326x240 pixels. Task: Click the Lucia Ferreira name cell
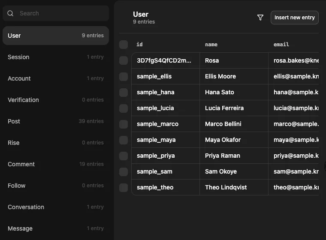point(234,108)
